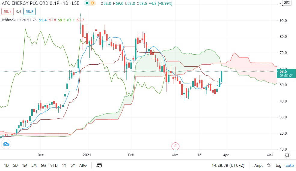Click the Ichimoku value 63.7

click(80, 20)
